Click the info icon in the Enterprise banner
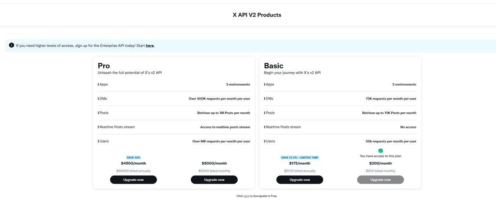The image size is (496, 203). click(x=12, y=45)
